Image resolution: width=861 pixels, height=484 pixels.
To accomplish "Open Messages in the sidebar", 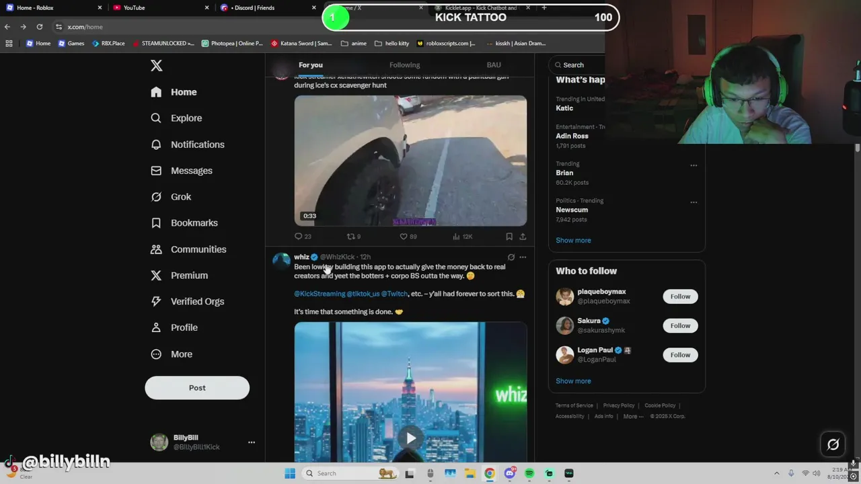I will click(x=182, y=171).
